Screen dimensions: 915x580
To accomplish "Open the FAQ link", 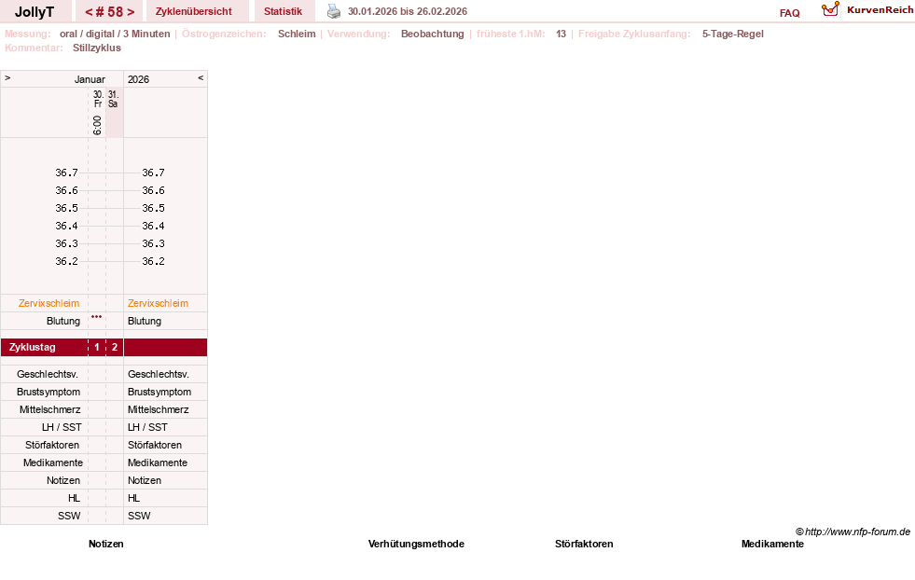I will coord(789,13).
